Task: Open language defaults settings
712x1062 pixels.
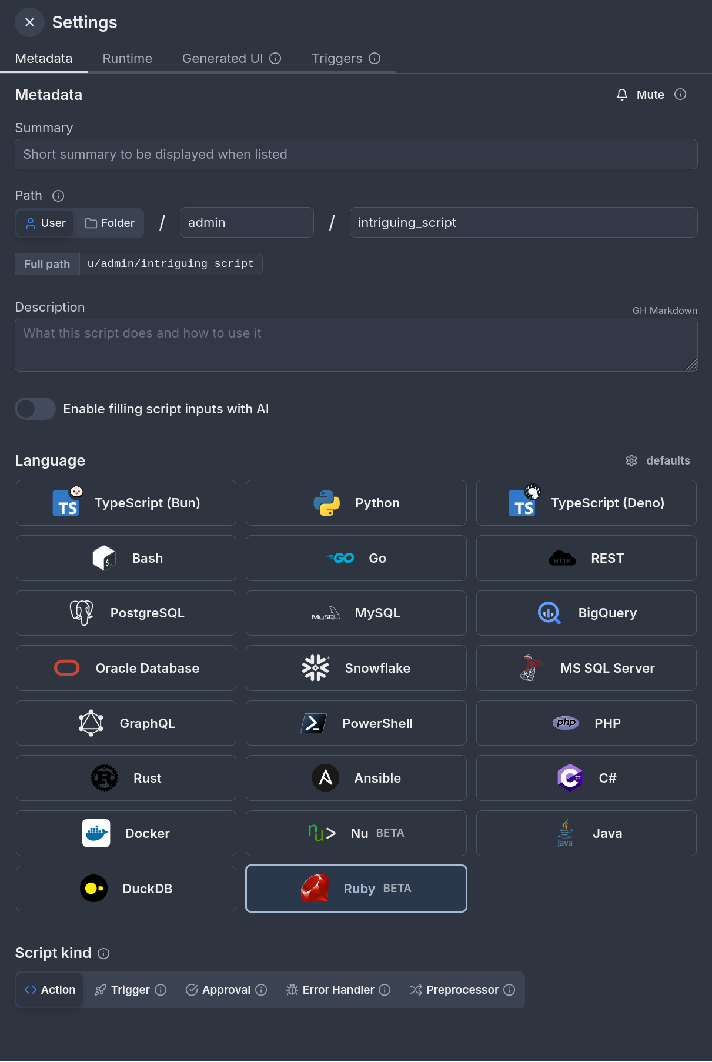Action: click(658, 460)
